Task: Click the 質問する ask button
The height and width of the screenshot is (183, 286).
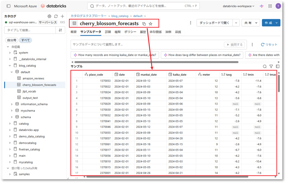Action: [235, 44]
